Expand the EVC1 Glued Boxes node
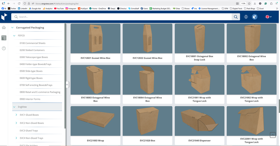The height and width of the screenshot is (146, 280). (16, 115)
